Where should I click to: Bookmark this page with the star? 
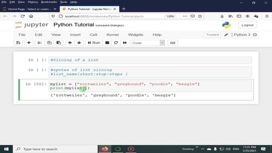click(x=200, y=16)
